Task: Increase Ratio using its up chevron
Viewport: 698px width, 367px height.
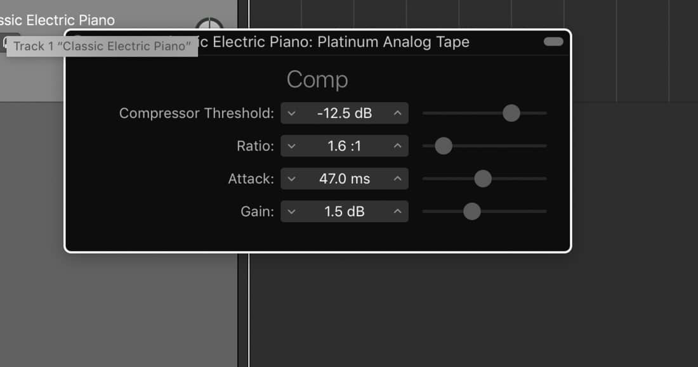Action: click(x=397, y=146)
